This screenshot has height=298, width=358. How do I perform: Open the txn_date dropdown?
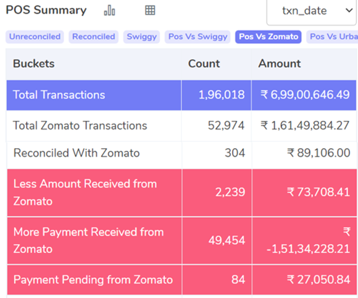(311, 11)
